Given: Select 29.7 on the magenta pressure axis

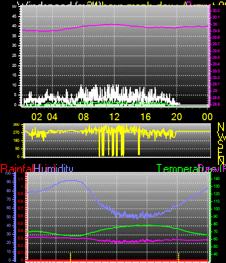Looking at the screenshot, I should tap(216, 44).
